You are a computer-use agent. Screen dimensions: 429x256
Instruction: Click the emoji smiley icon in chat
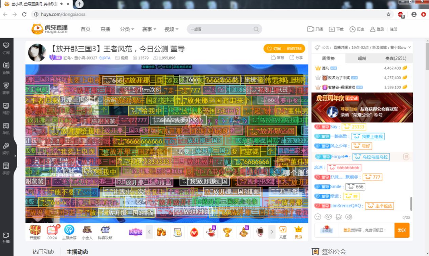click(x=318, y=217)
